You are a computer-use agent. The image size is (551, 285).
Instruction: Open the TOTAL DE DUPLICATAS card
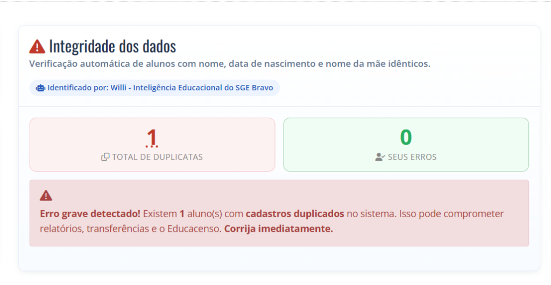click(152, 145)
